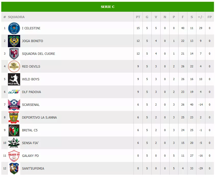Click the Joga Bonito team crest

14,41
